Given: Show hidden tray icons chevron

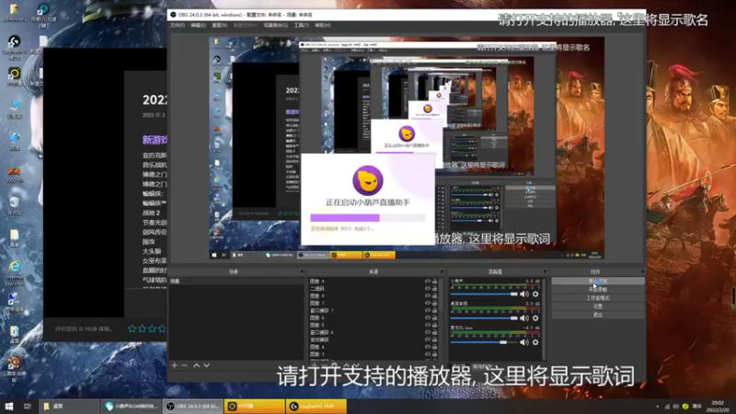Looking at the screenshot, I should pyautogui.click(x=657, y=407).
